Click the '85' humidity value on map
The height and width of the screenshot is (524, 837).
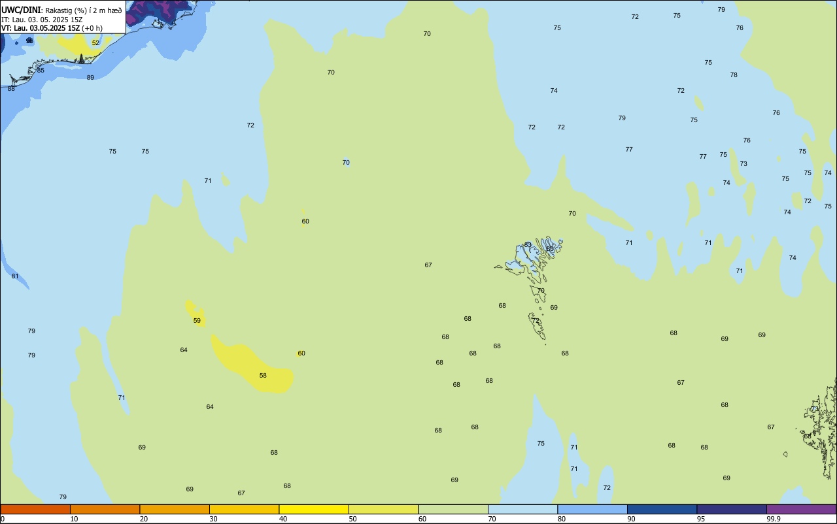(x=41, y=71)
